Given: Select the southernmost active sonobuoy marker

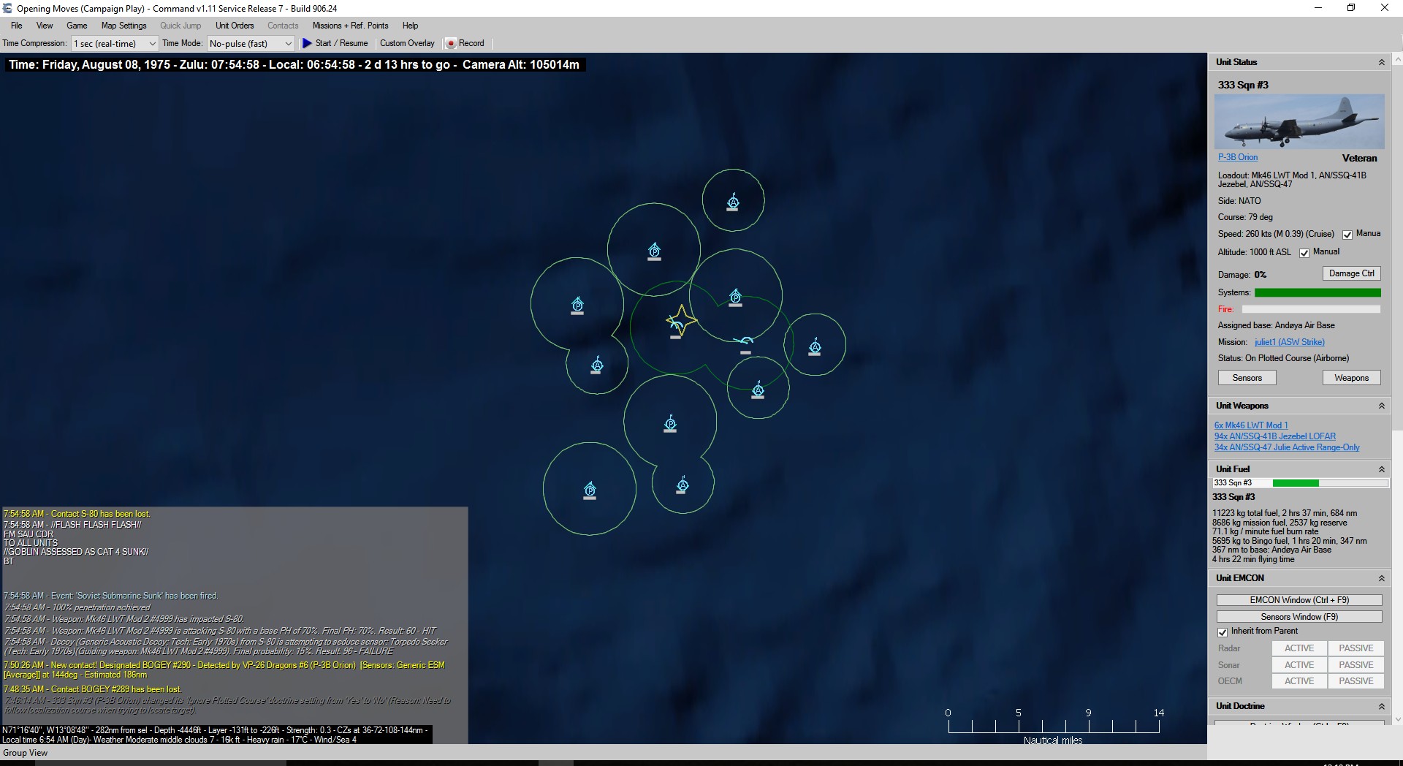Looking at the screenshot, I should [683, 485].
